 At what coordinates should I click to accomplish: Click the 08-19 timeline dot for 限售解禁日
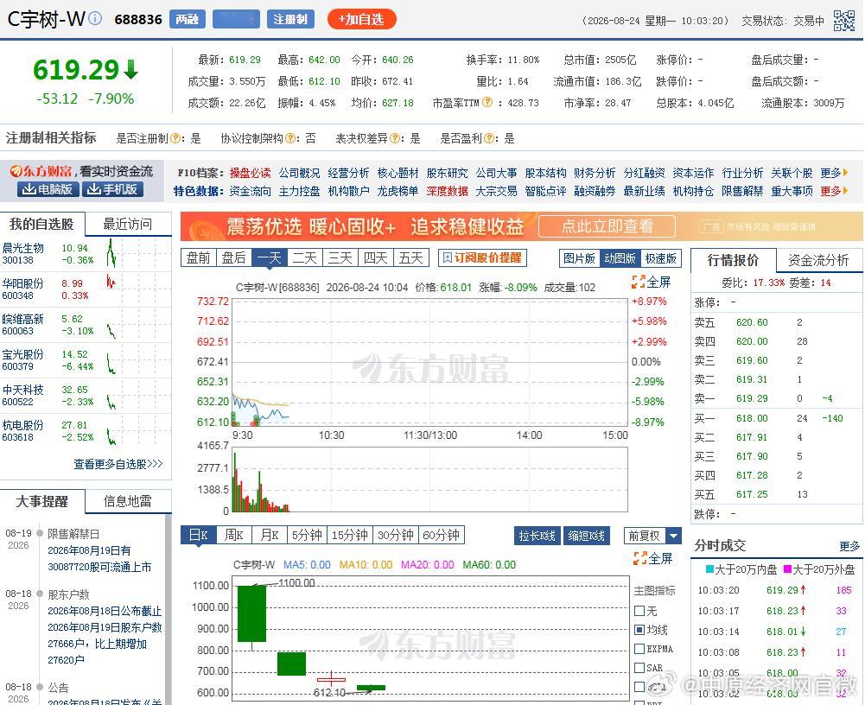[40, 533]
